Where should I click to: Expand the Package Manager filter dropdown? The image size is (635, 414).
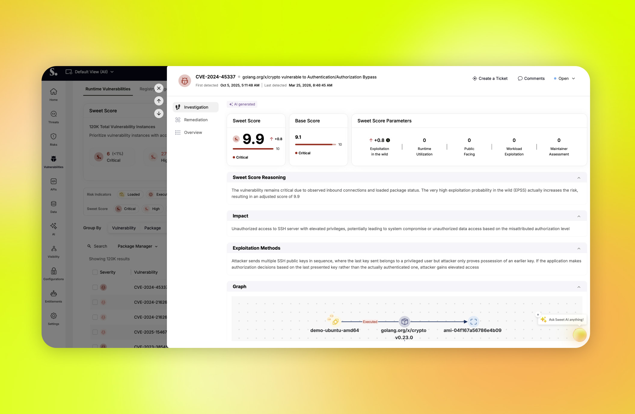pyautogui.click(x=137, y=246)
